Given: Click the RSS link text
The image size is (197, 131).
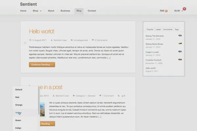Looking at the screenshot, I should [162, 11].
